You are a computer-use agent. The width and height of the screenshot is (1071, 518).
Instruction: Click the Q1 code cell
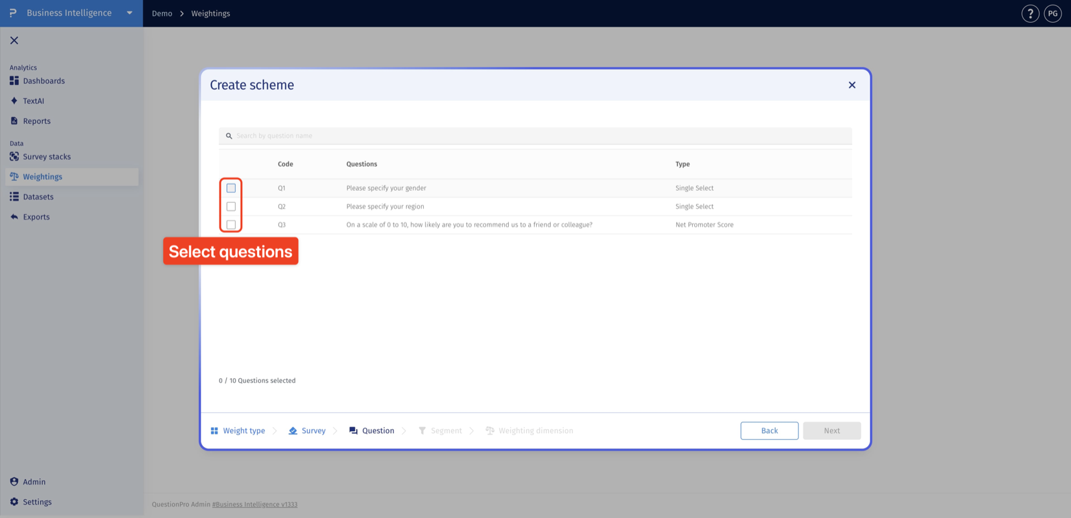pyautogui.click(x=282, y=188)
